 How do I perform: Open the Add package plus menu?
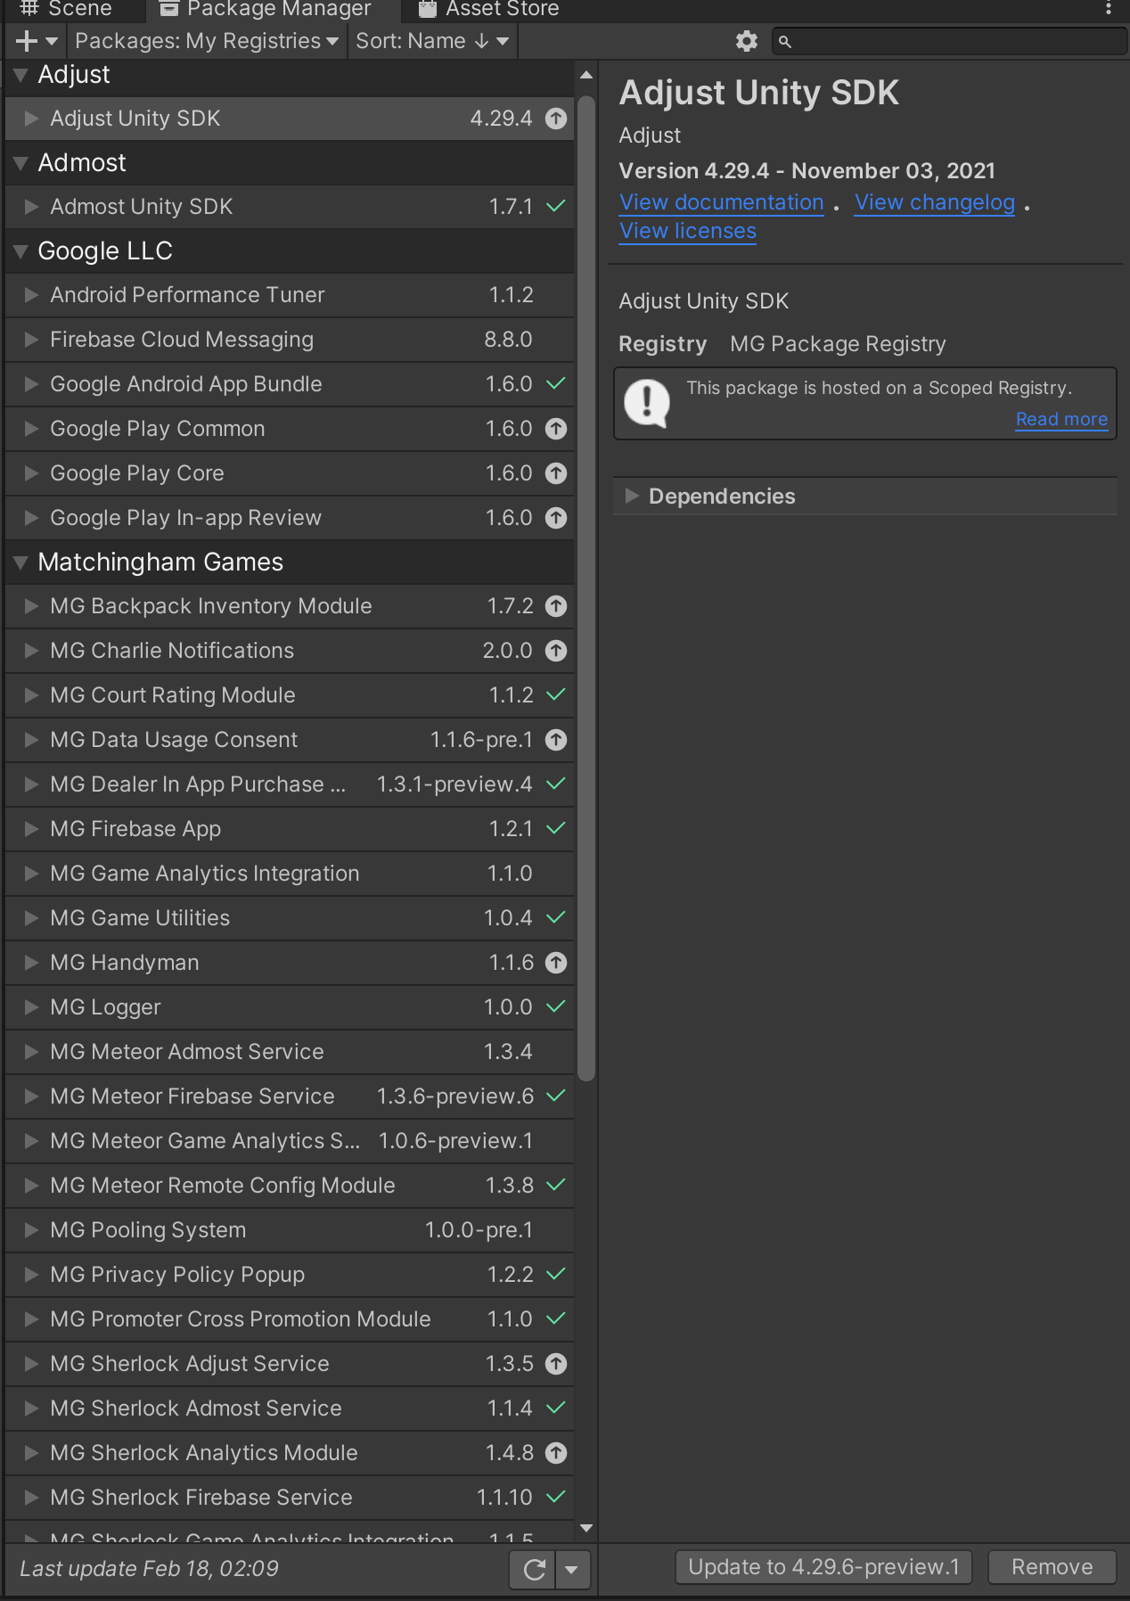[37, 41]
